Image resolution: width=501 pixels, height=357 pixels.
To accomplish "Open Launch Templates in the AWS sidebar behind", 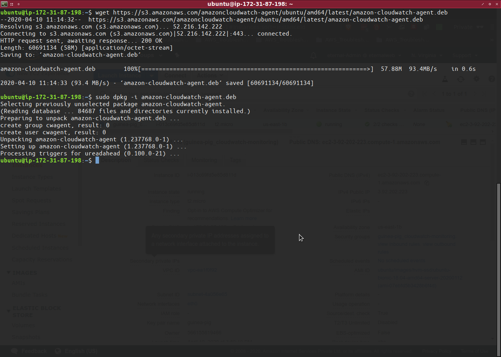I will point(36,189).
